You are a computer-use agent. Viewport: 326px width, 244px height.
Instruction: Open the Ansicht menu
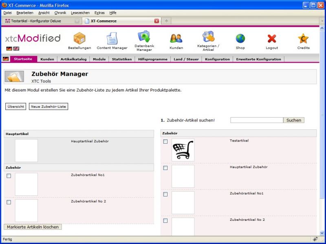tap(44, 13)
